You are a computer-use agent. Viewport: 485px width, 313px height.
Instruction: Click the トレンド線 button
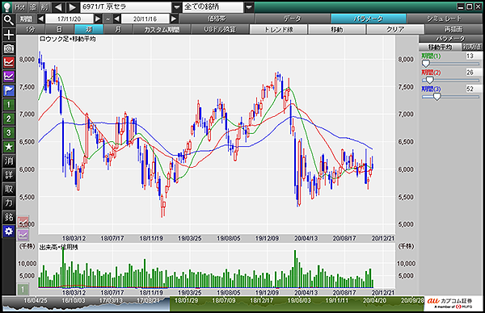pos(278,29)
